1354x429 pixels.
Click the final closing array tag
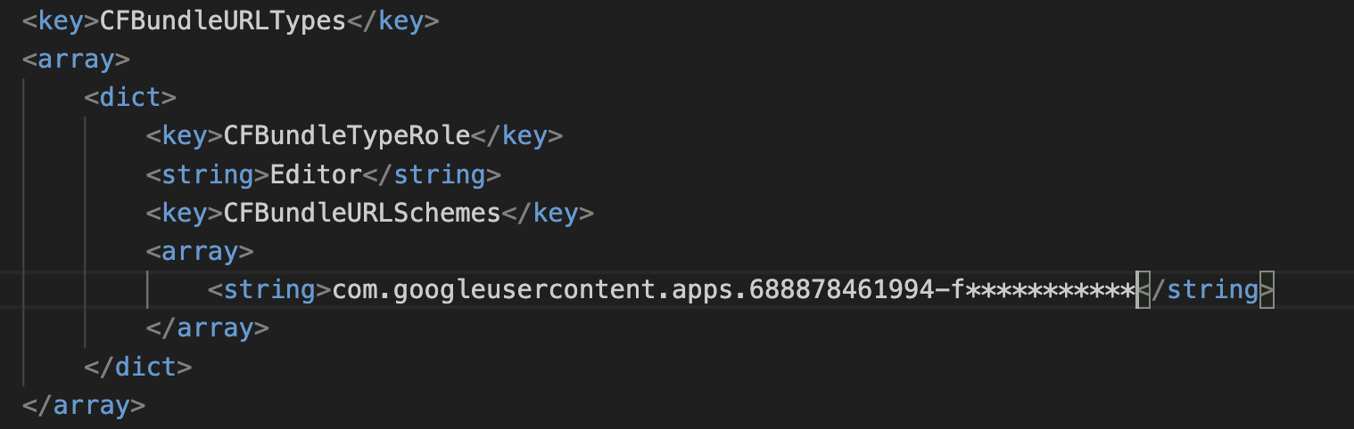(x=84, y=405)
